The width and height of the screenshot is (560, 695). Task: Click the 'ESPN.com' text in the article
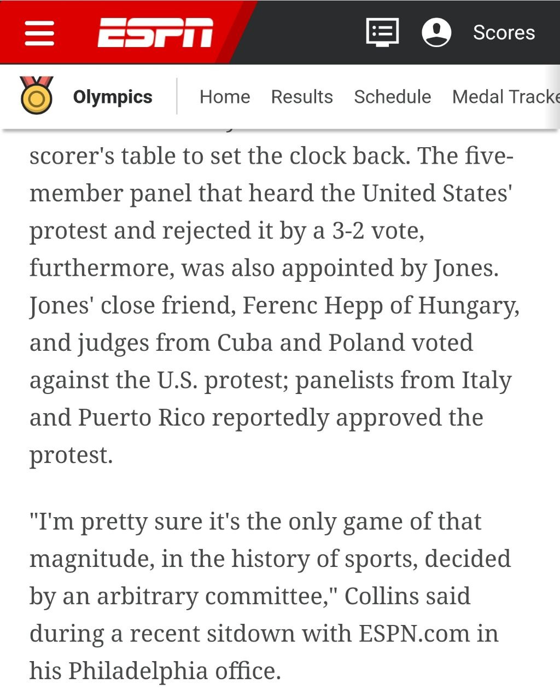pos(414,634)
